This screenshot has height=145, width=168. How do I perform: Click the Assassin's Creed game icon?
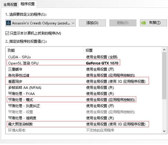[x=8, y=23]
